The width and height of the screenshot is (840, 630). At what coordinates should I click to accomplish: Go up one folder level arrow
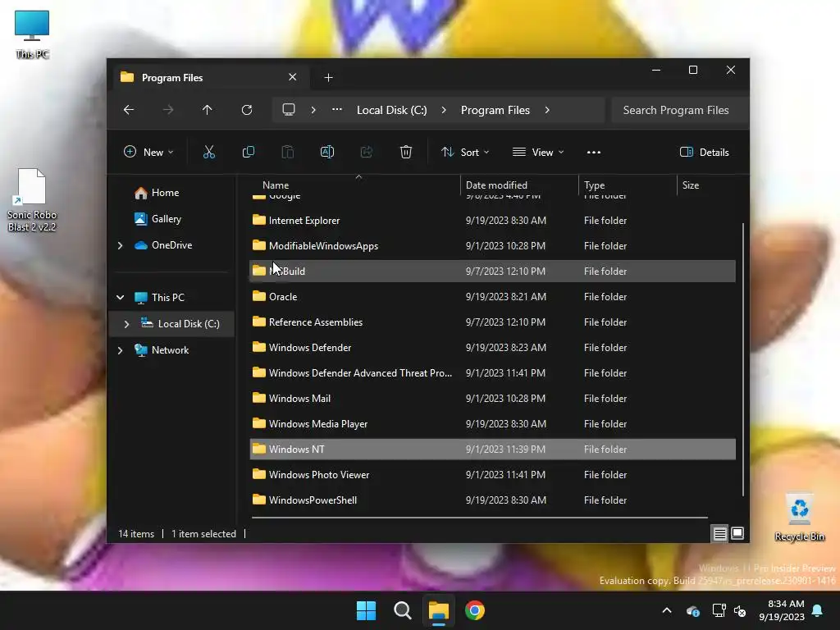[x=208, y=110]
